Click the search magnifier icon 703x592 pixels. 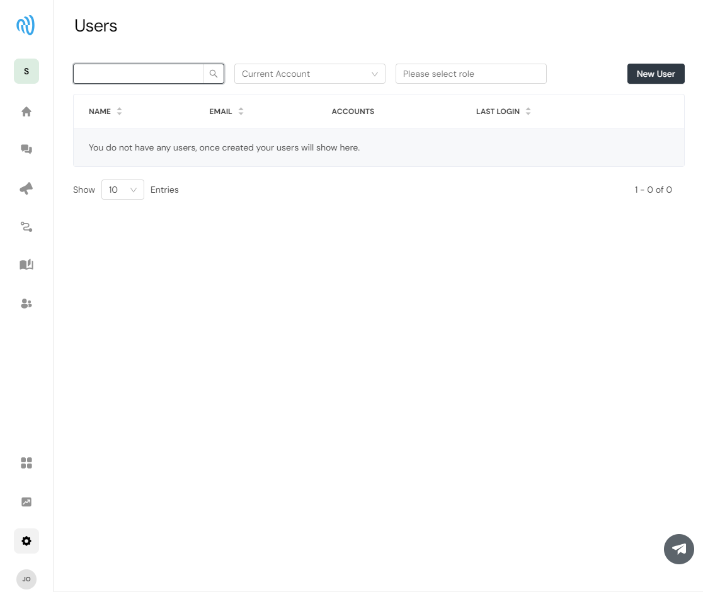pos(214,74)
